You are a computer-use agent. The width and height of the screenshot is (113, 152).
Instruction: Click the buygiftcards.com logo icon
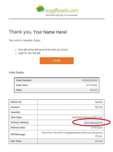[40, 8]
